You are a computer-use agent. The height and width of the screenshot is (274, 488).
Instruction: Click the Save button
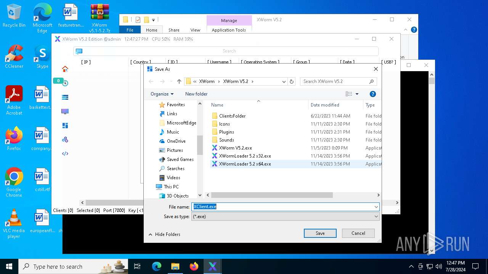(320, 233)
